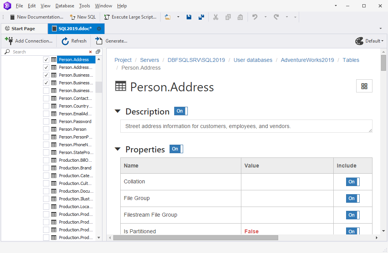Click the Paste icon in toolbar

[x=240, y=17]
